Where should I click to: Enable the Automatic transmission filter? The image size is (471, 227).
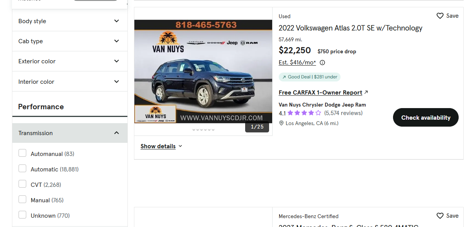[x=22, y=169]
